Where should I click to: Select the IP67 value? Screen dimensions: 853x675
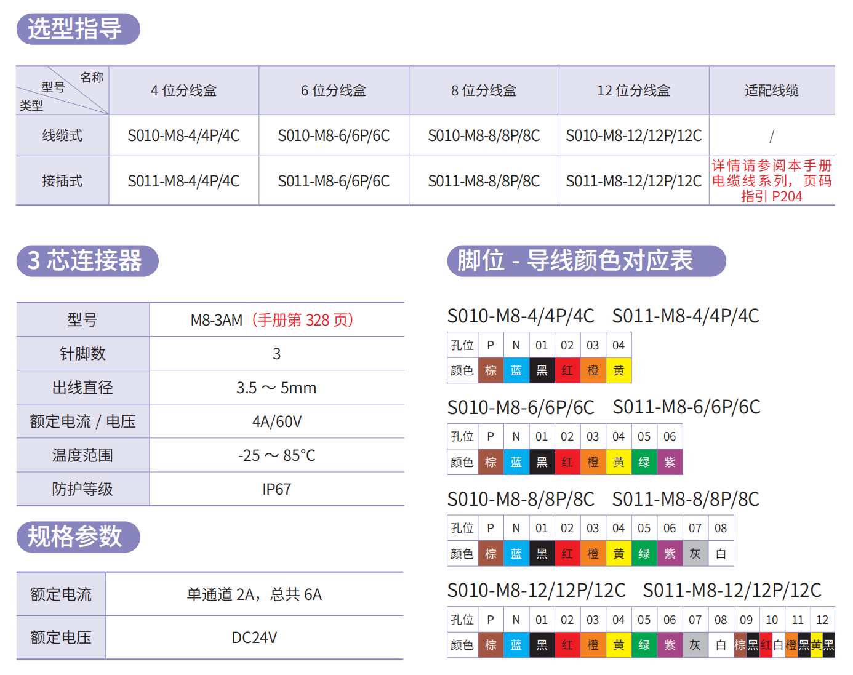tap(276, 489)
